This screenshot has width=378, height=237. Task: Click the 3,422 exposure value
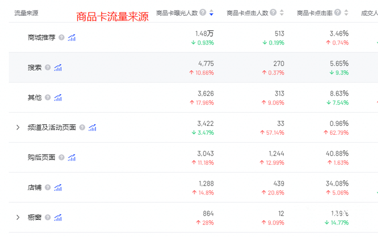click(x=205, y=124)
